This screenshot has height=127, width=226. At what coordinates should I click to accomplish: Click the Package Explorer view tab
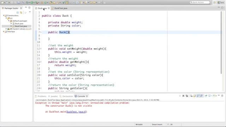11,8
